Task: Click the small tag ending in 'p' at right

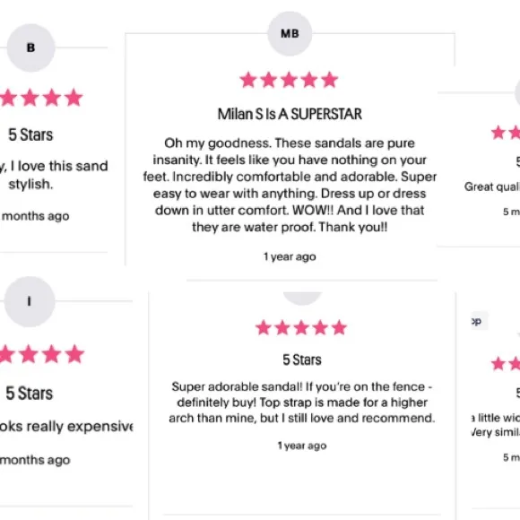Action: point(480,321)
